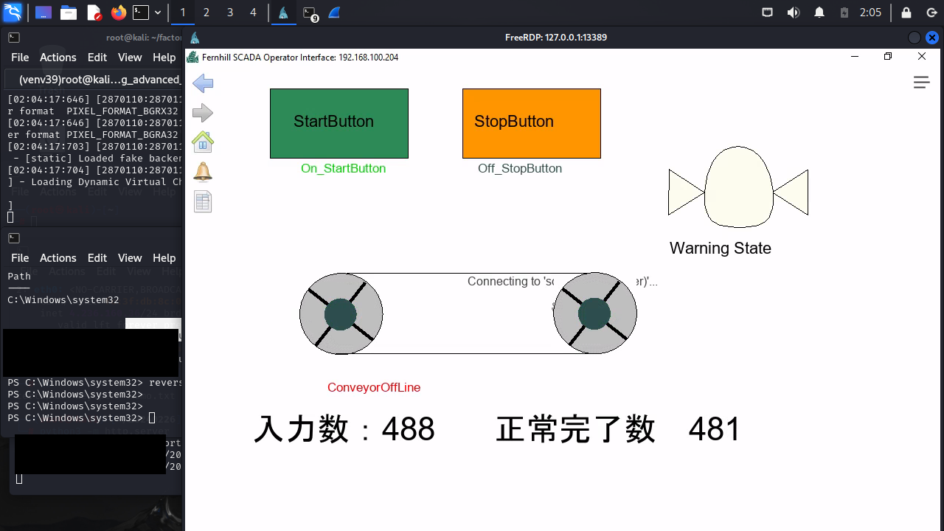Click the right conveyor wheel
Viewport: 944px width, 531px height.
tap(594, 314)
